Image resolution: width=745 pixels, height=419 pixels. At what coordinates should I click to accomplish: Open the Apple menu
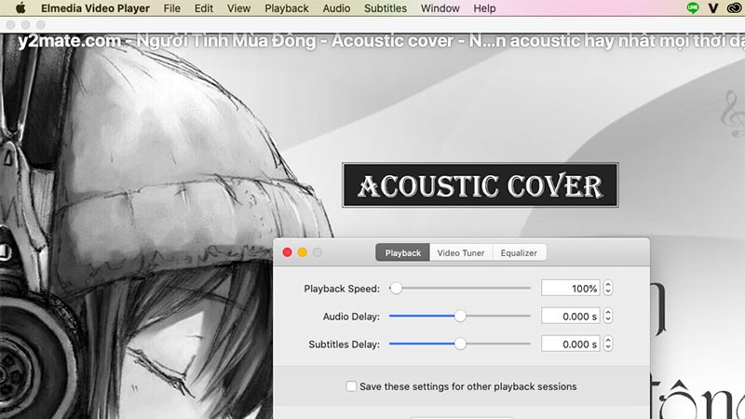[x=20, y=8]
